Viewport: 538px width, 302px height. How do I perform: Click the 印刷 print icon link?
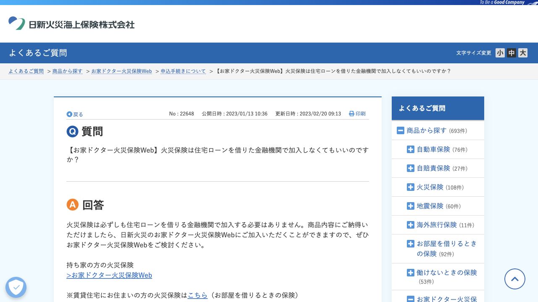coord(357,114)
